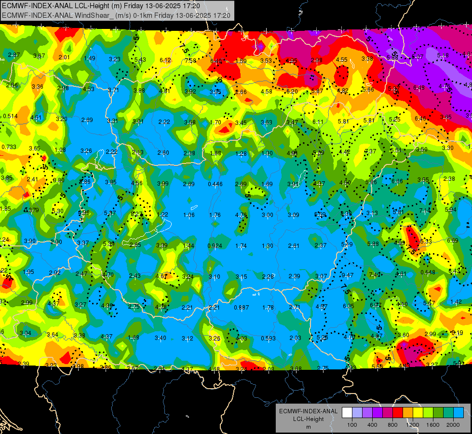The width and height of the screenshot is (472, 434).
Task: Select the sky blue legend swatch
Action: tap(459, 413)
